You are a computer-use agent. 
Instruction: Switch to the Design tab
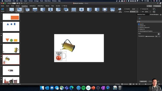pyautogui.click(x=18, y=6)
